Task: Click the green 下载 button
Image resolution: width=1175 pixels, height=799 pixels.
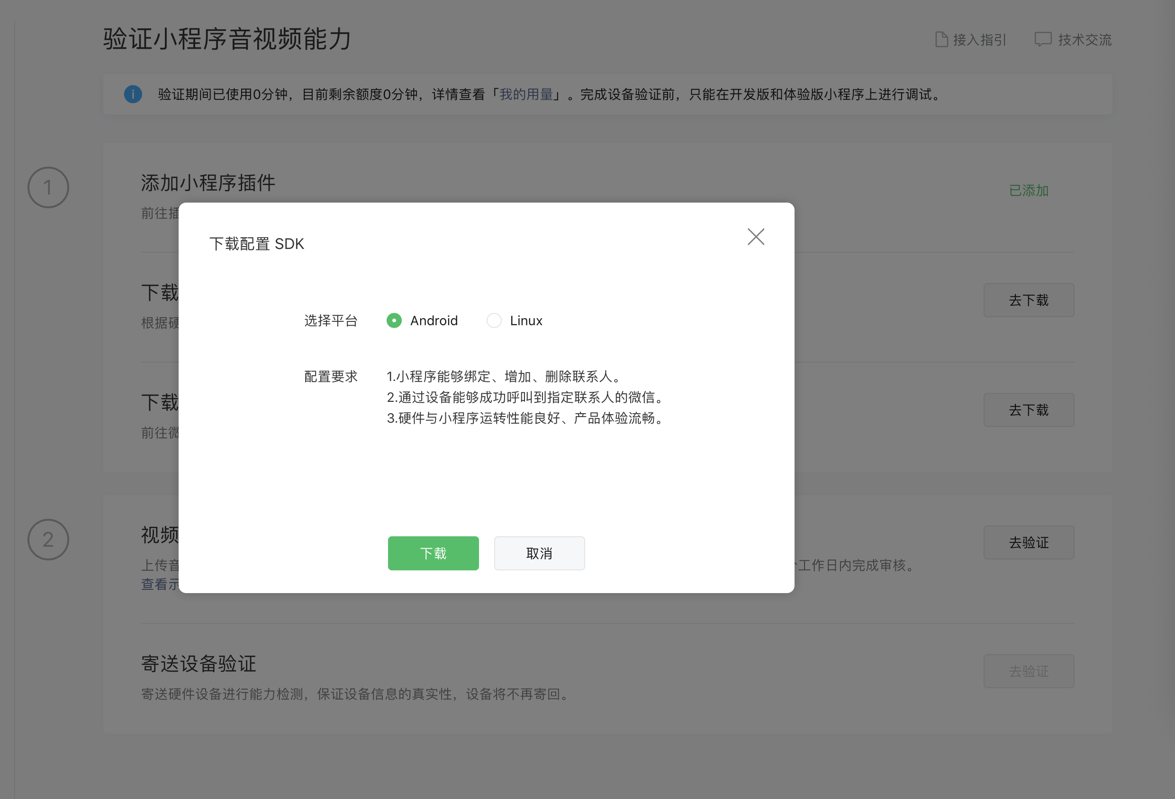Action: click(433, 553)
